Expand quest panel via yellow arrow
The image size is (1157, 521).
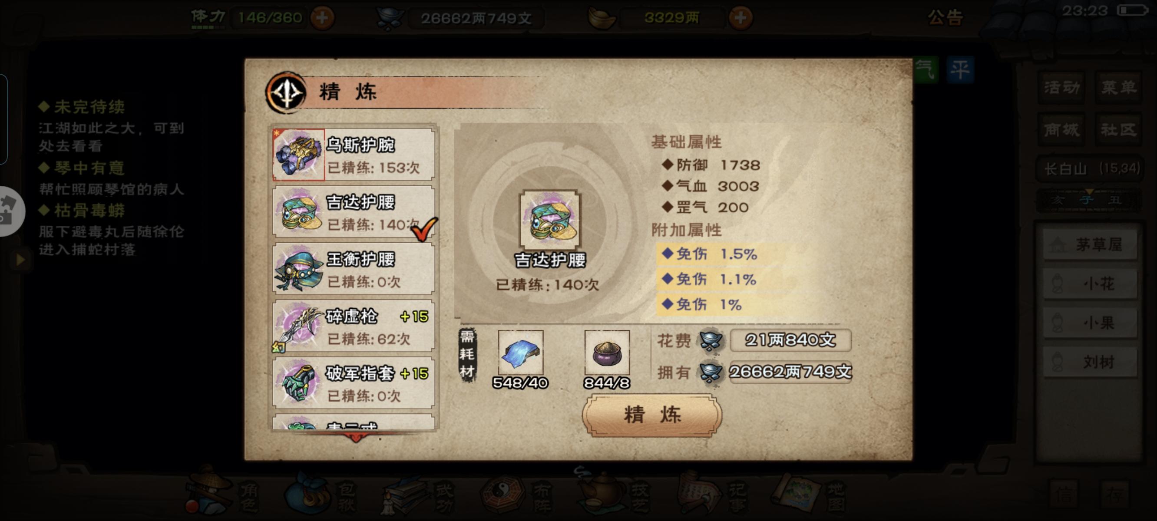pos(20,259)
